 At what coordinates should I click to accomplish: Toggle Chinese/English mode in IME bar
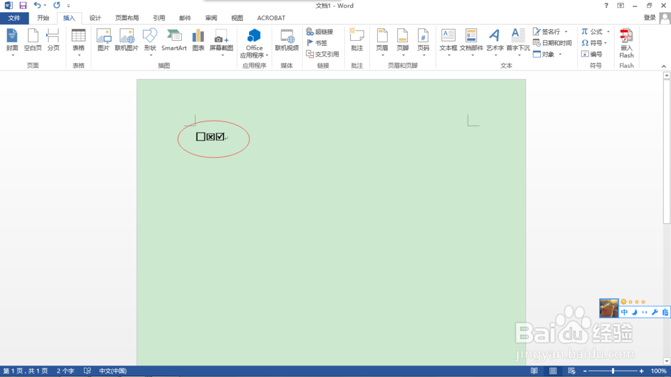624,313
